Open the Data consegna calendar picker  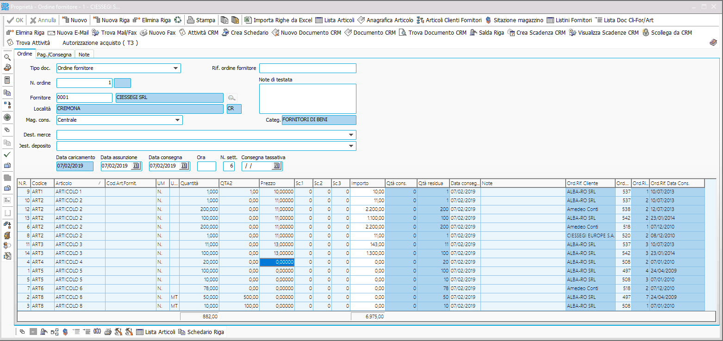pyautogui.click(x=184, y=166)
